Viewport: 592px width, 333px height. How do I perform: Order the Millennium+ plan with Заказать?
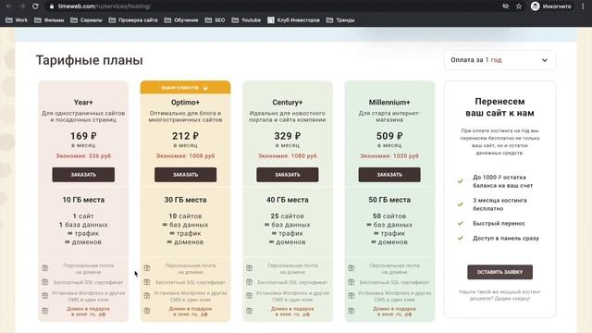click(389, 175)
